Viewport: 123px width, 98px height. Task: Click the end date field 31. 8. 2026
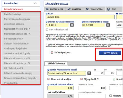tap(93, 25)
